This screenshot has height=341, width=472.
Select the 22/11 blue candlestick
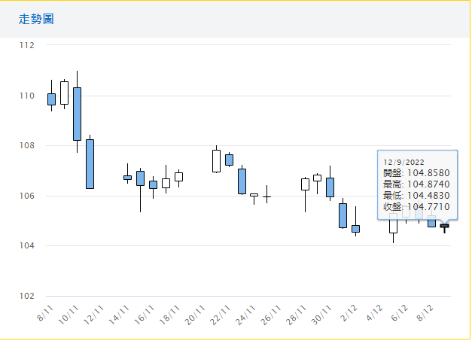(229, 160)
